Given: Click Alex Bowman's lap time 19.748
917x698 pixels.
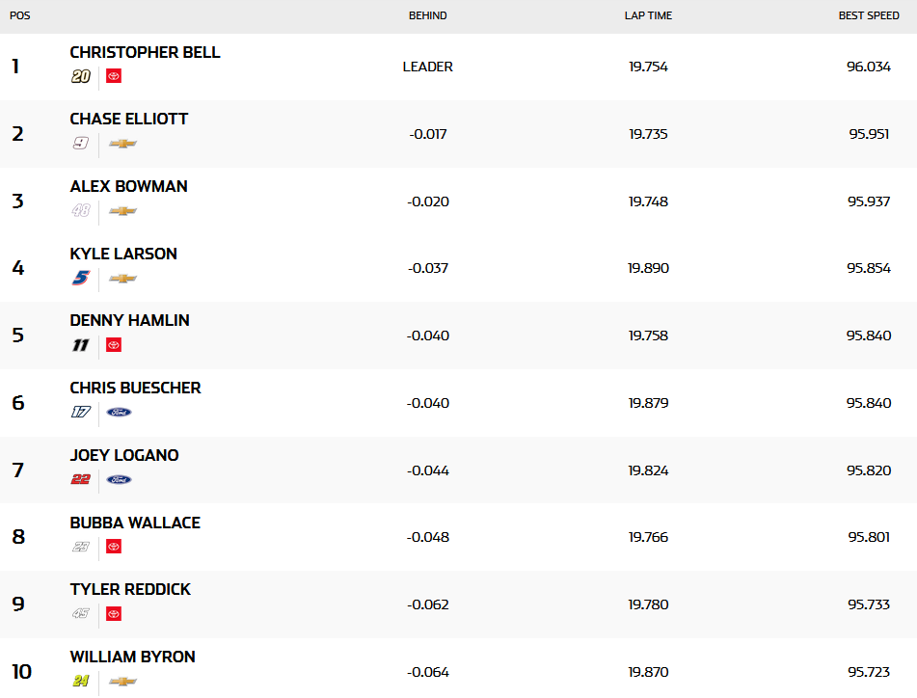Looking at the screenshot, I should (x=648, y=201).
